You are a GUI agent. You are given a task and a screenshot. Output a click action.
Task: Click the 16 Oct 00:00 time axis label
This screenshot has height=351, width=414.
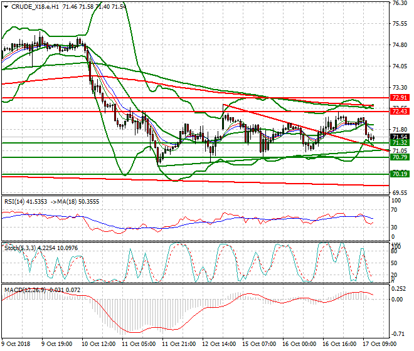299,344
